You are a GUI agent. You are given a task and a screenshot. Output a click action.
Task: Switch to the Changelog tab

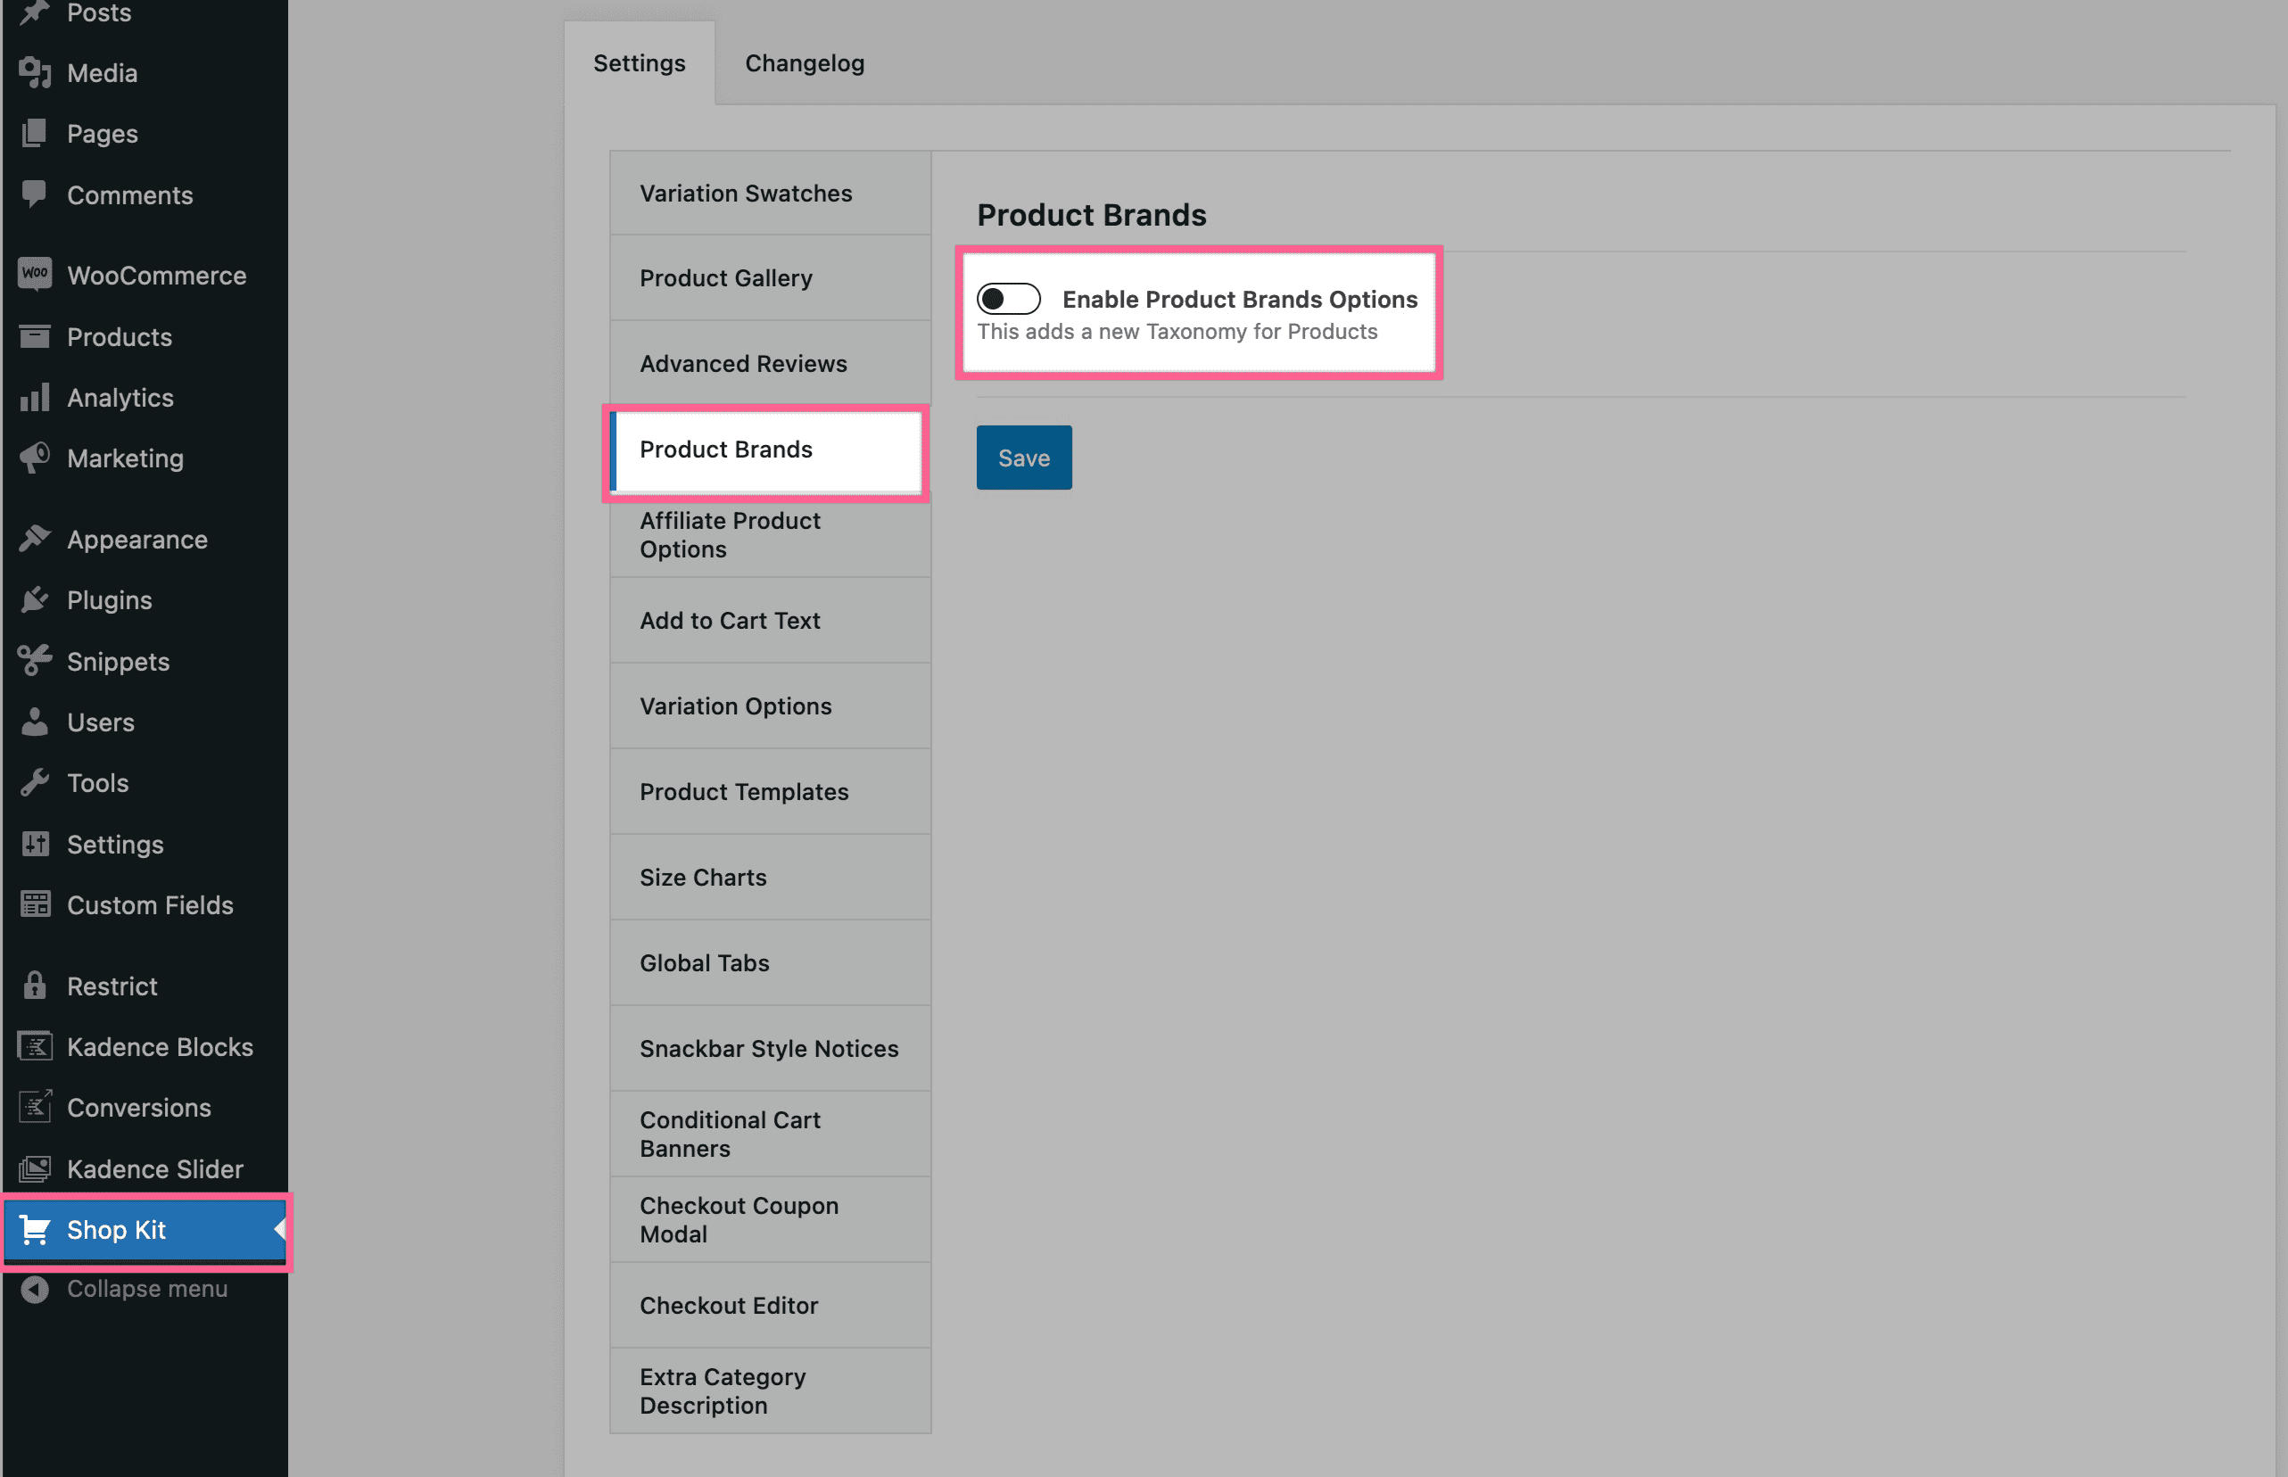pyautogui.click(x=804, y=63)
